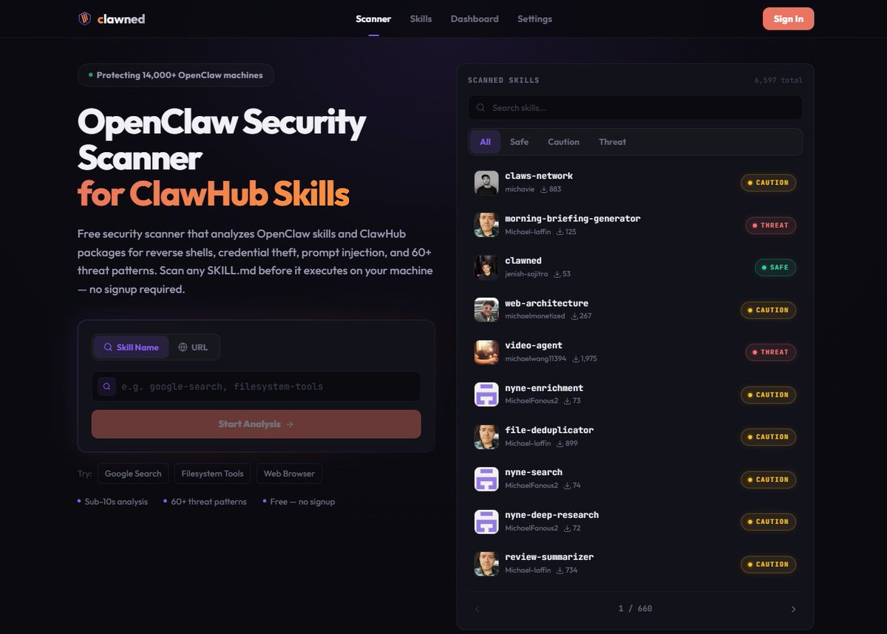The image size is (887, 634).
Task: Click the Start Analysis button
Action: (256, 424)
